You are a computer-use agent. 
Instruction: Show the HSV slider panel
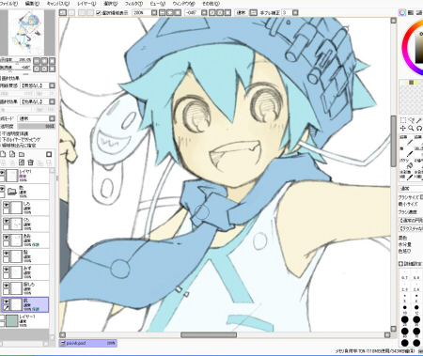419,12
